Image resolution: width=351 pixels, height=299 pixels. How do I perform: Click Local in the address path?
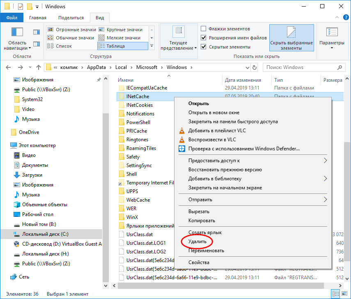(x=121, y=67)
